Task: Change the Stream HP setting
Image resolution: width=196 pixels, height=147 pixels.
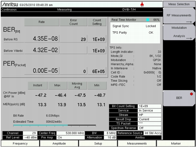Action: click(149, 115)
